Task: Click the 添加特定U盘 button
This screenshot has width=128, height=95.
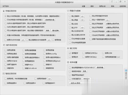Action: coord(50,20)
